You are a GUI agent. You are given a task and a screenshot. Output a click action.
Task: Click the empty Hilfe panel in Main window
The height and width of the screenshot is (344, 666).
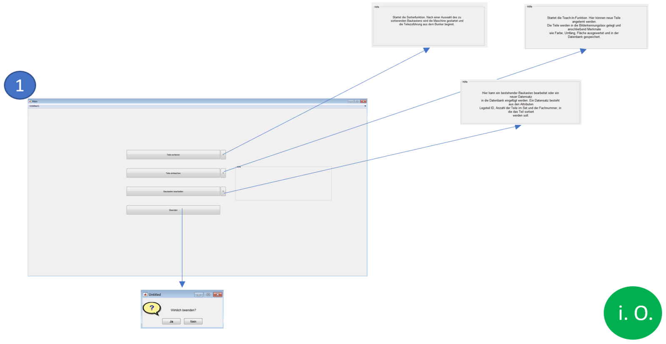coord(283,184)
